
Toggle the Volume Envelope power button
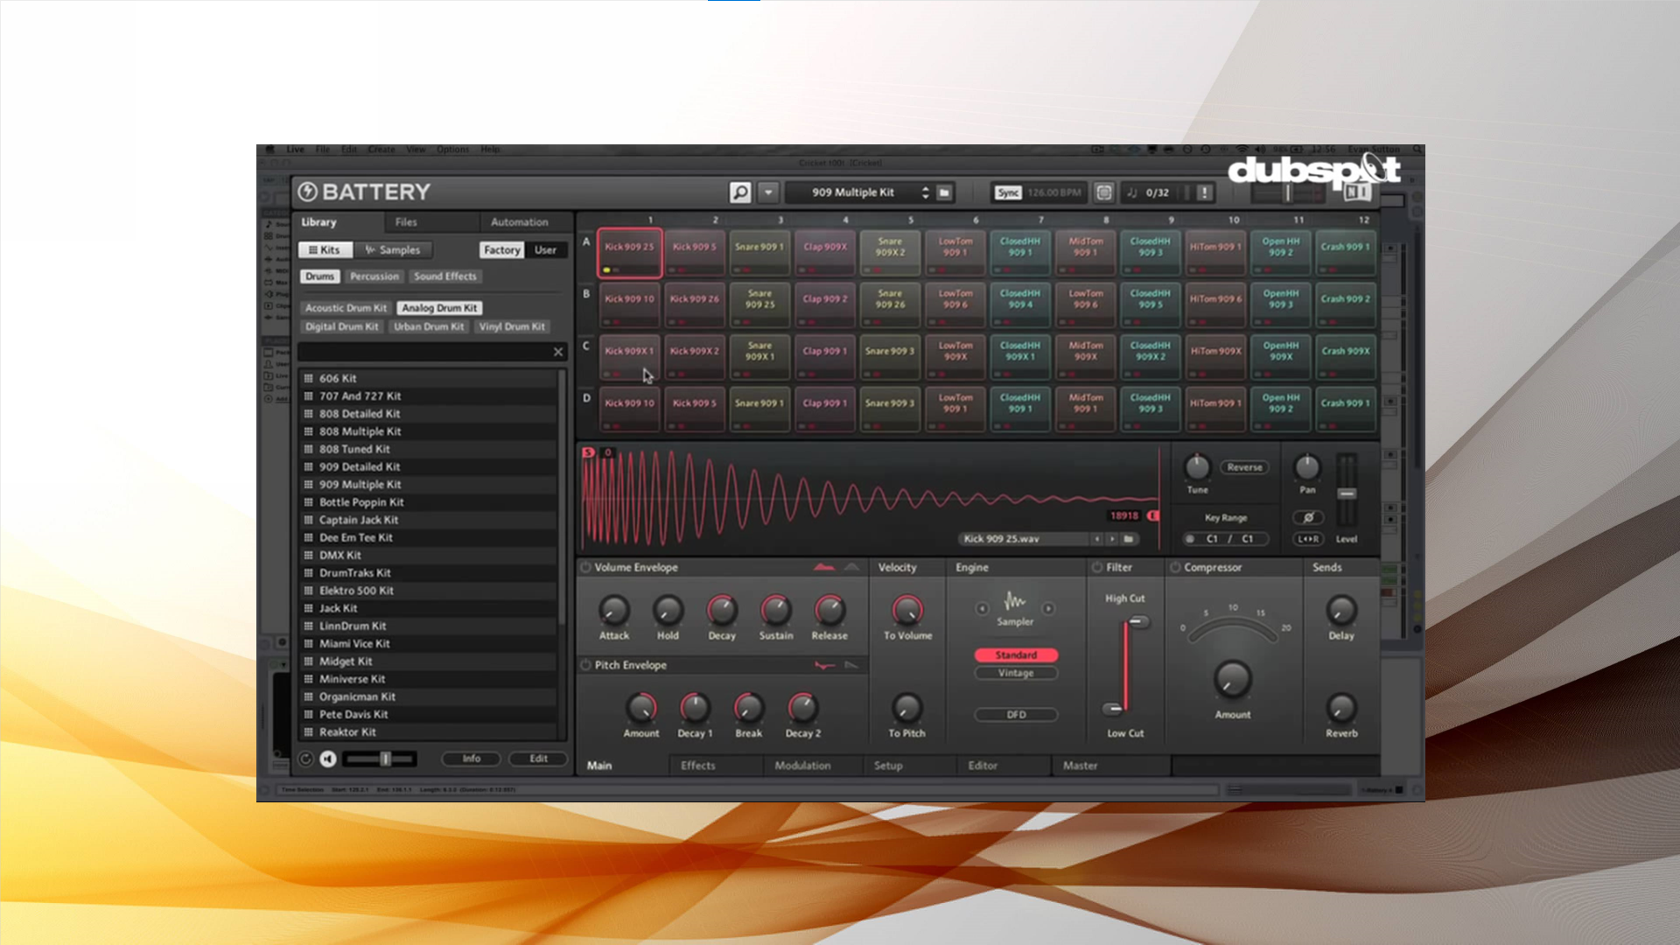point(585,568)
